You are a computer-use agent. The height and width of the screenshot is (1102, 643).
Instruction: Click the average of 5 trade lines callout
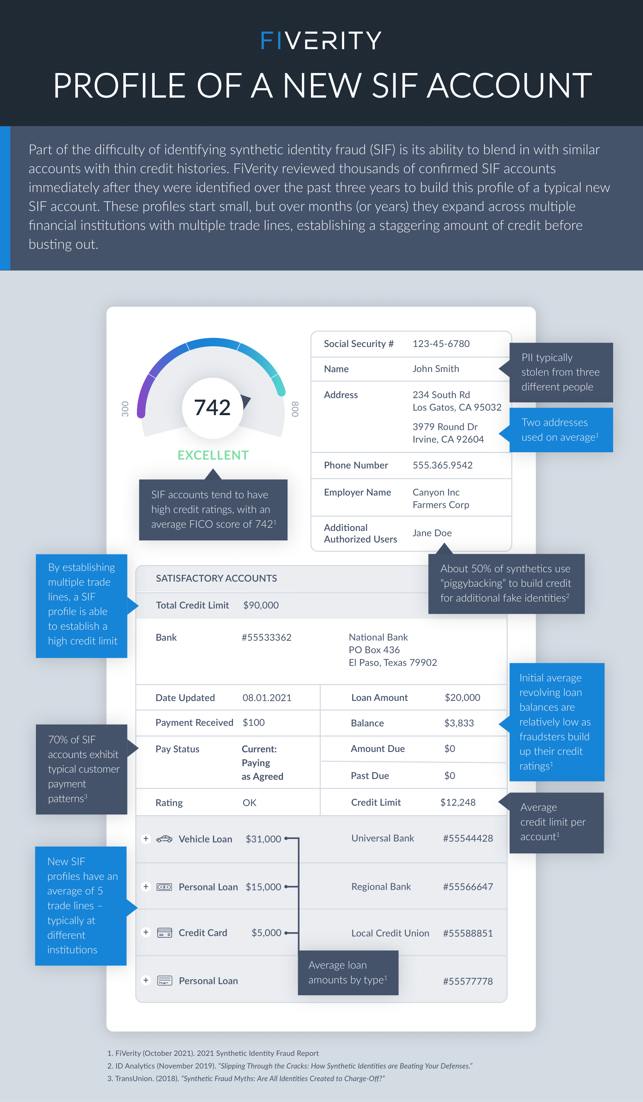[81, 906]
